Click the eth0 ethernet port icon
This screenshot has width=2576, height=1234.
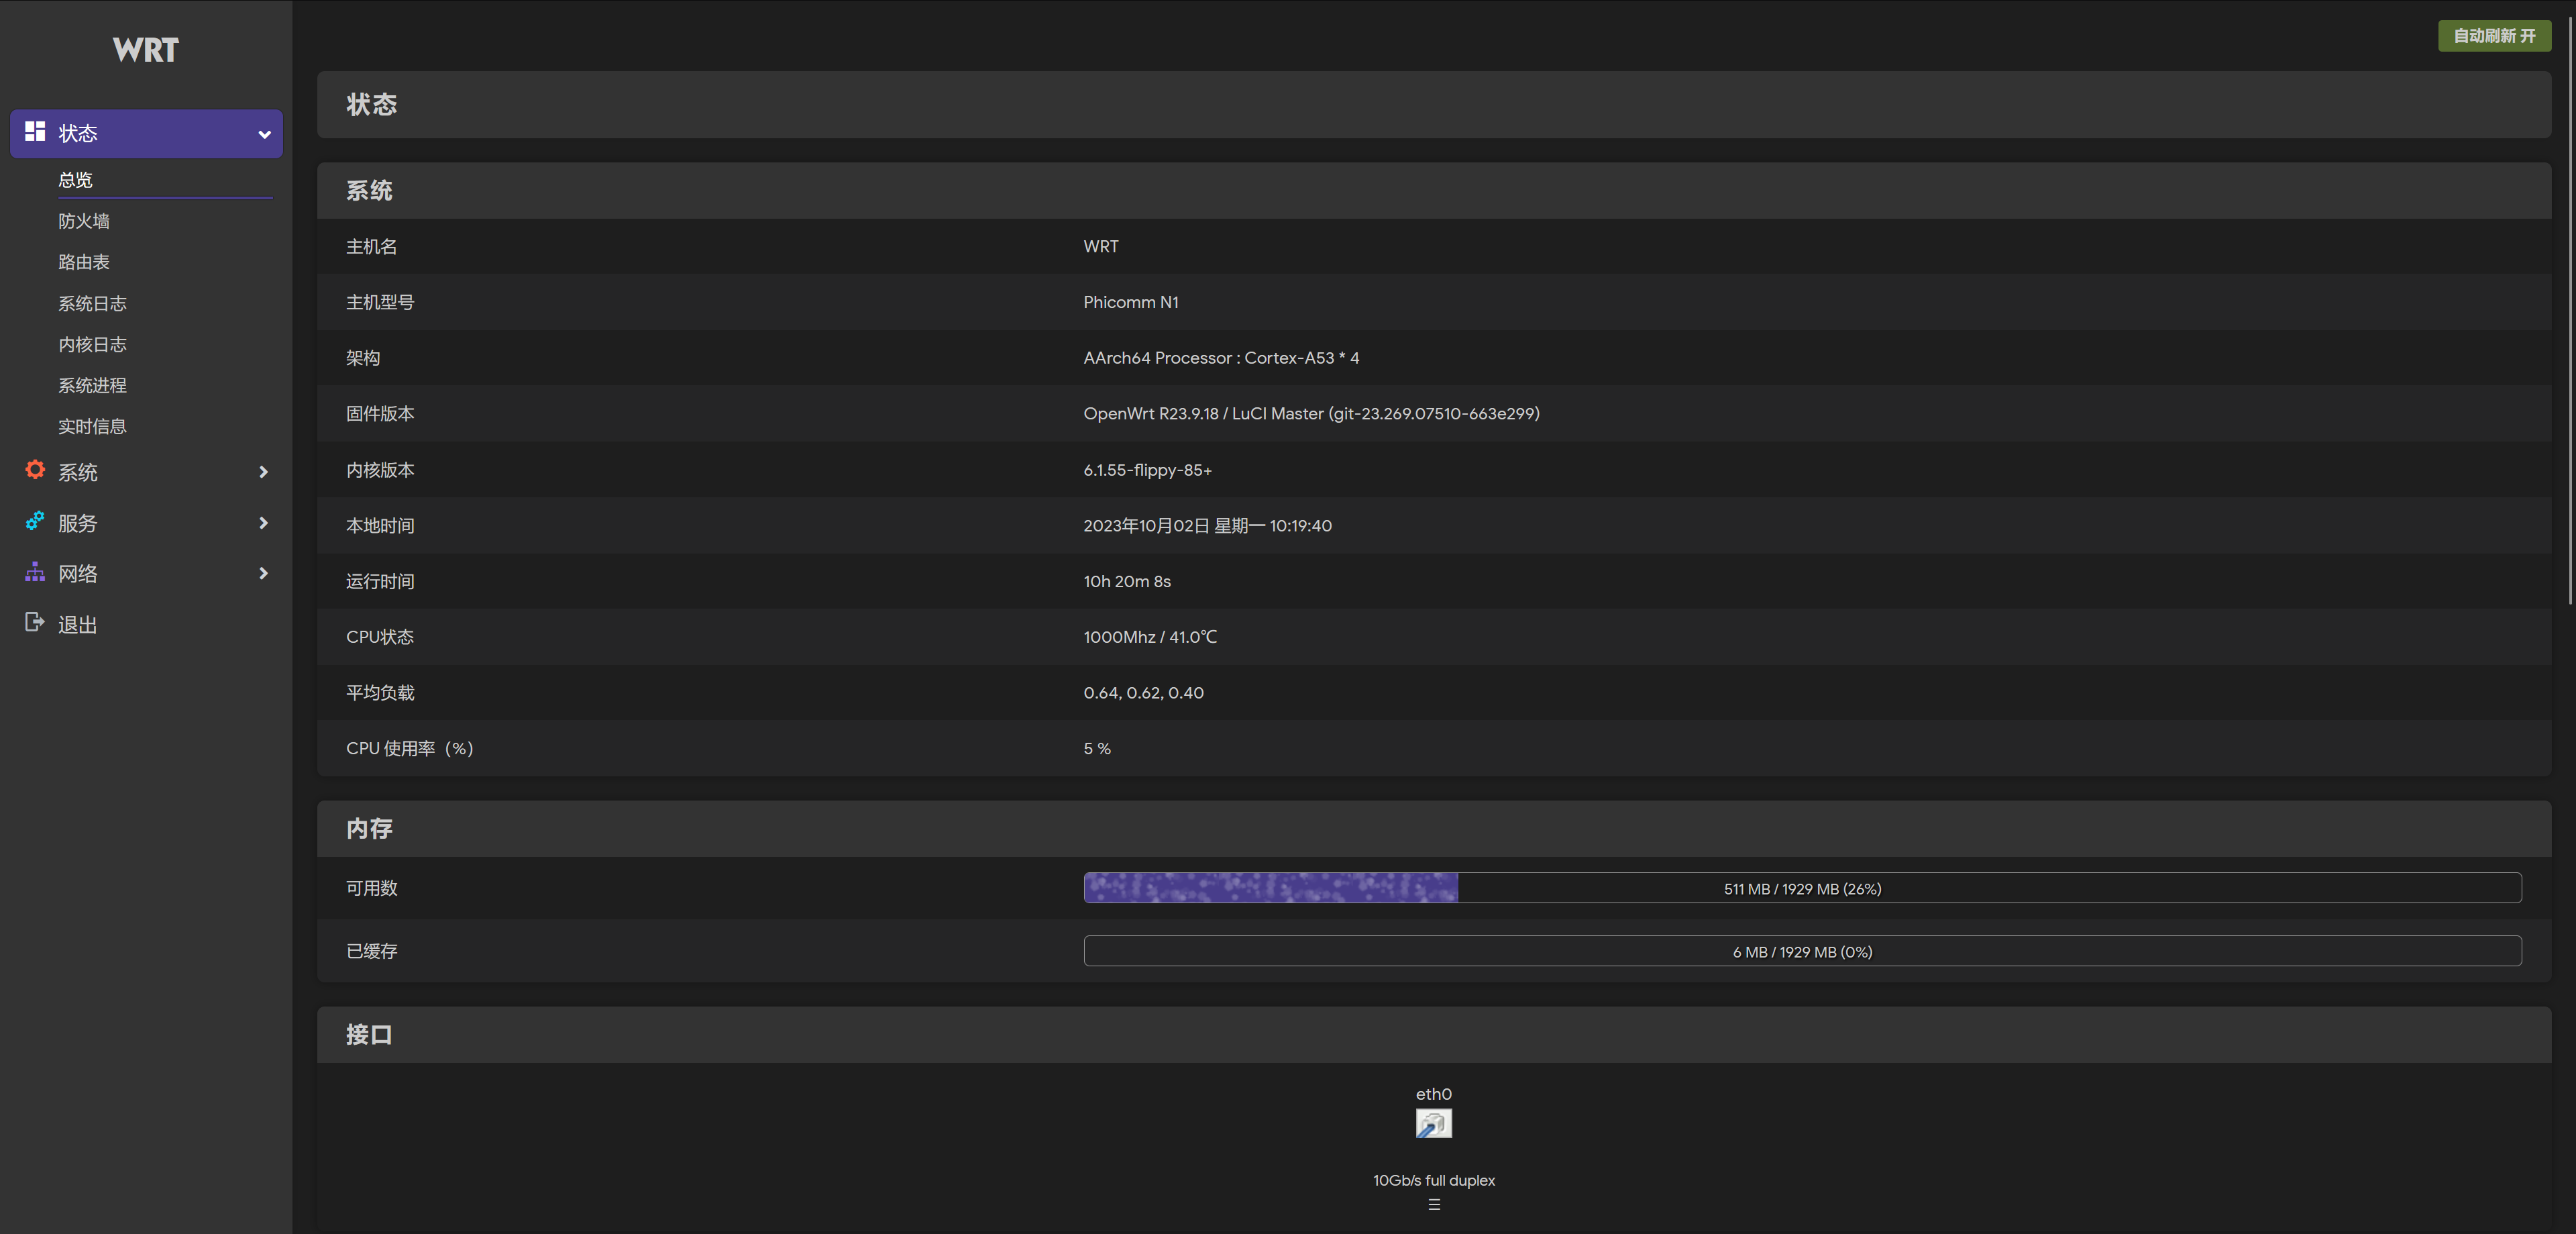pyautogui.click(x=1433, y=1124)
